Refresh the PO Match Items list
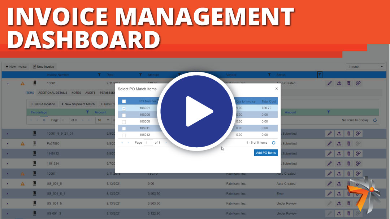 point(273,143)
